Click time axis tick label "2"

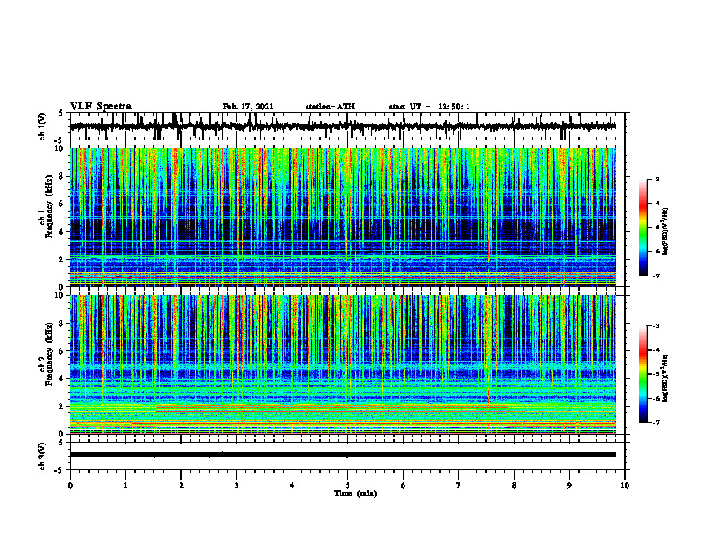click(x=181, y=485)
